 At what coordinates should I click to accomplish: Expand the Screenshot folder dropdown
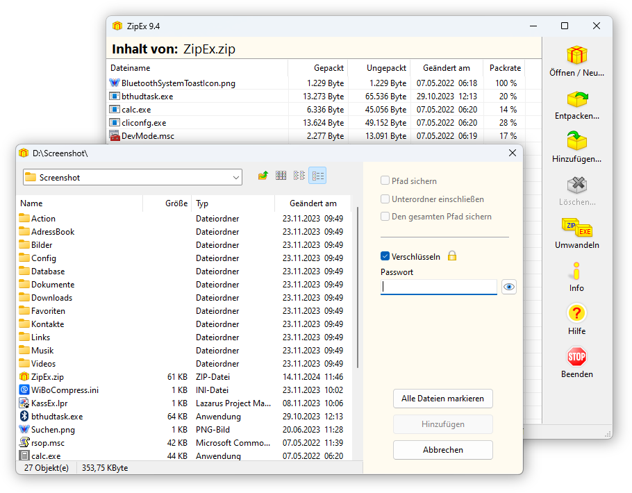click(236, 177)
